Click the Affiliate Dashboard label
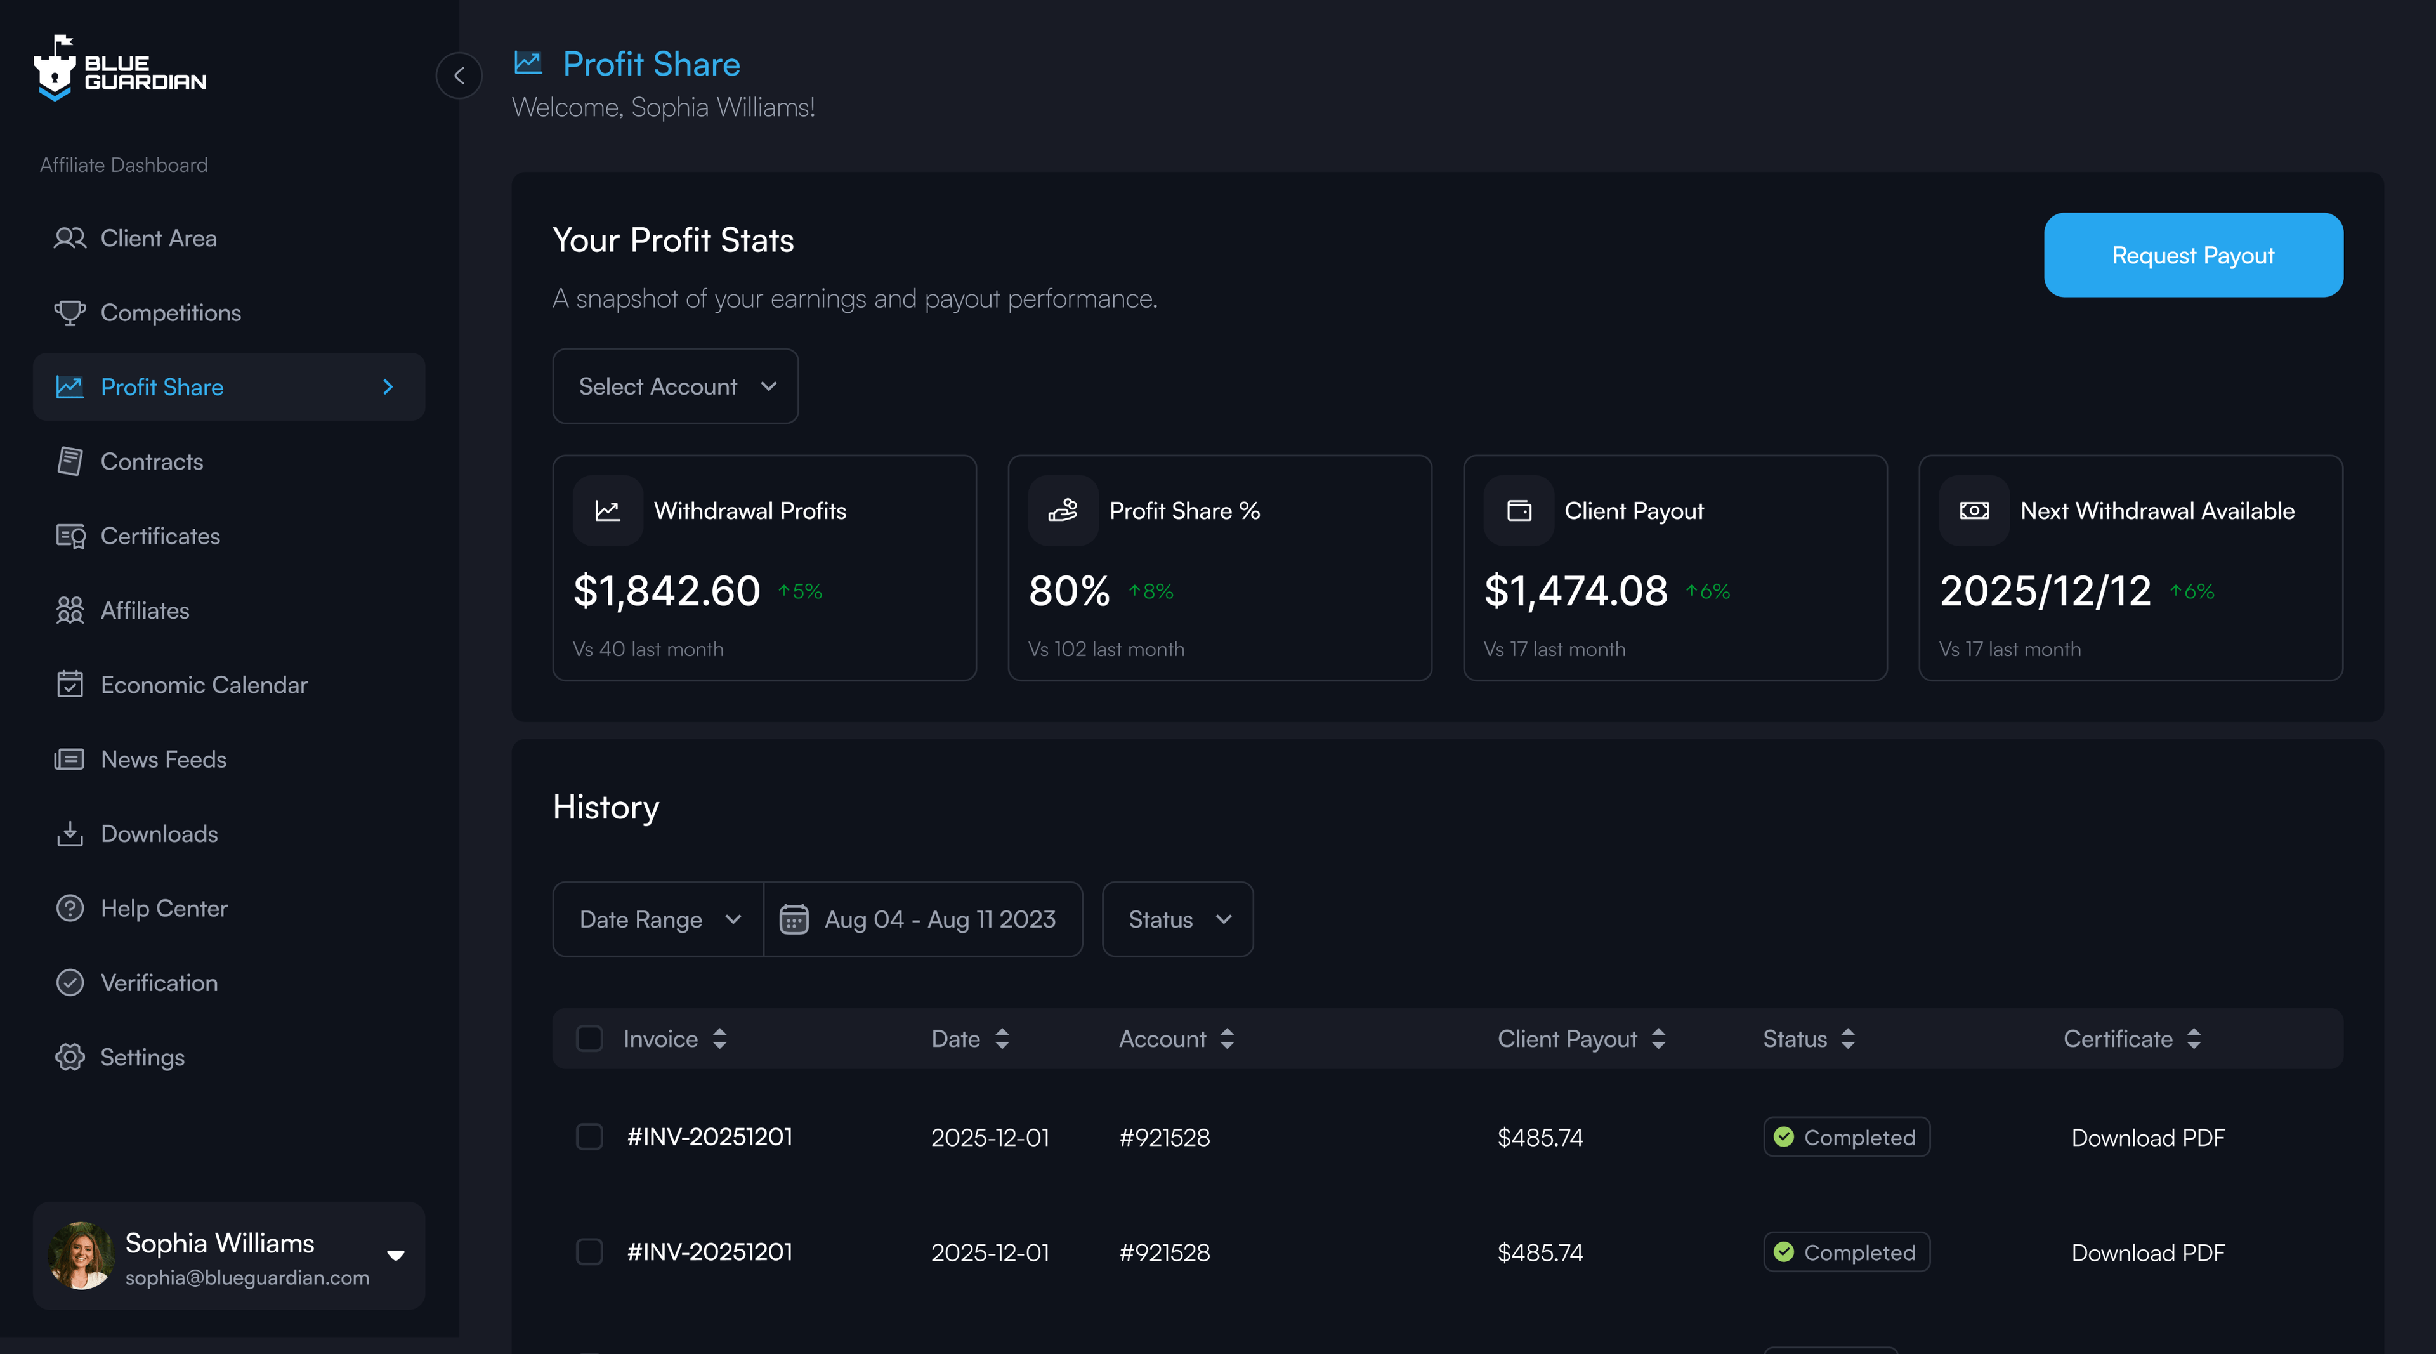Image resolution: width=2436 pixels, height=1354 pixels. [124, 164]
